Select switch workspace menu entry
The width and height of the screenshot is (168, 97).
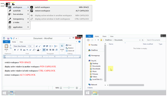(x=61, y=7)
